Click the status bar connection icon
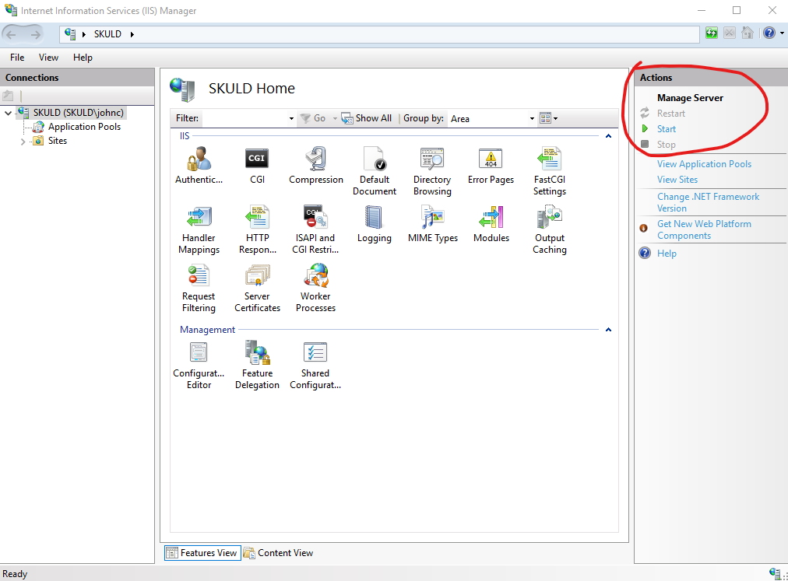The height and width of the screenshot is (581, 788). [775, 572]
